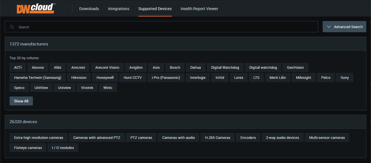
Task: Select the Uniview tag with lowercase v
Action: pyautogui.click(x=65, y=88)
